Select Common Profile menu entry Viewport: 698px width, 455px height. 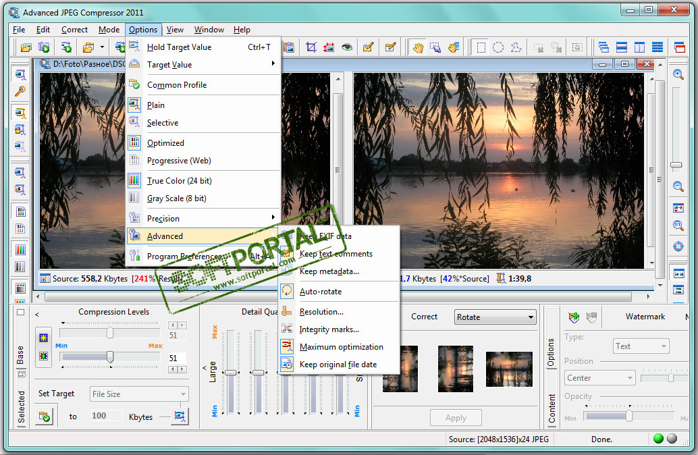click(203, 84)
